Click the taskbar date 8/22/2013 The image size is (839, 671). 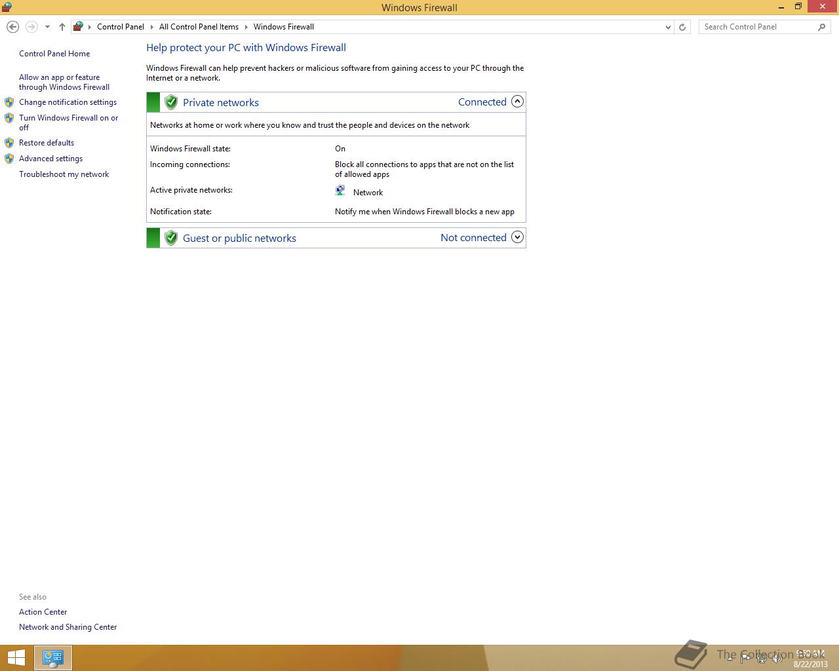tap(811, 664)
